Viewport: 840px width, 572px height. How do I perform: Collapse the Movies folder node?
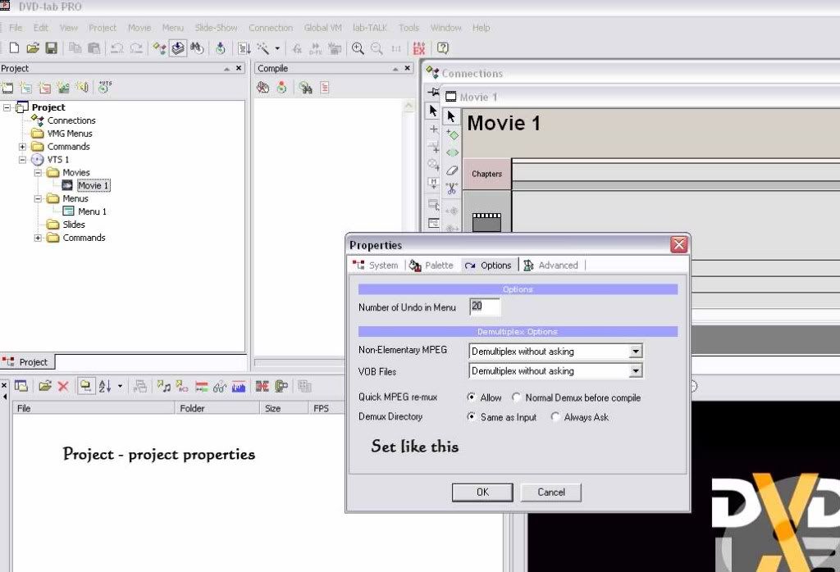(38, 172)
